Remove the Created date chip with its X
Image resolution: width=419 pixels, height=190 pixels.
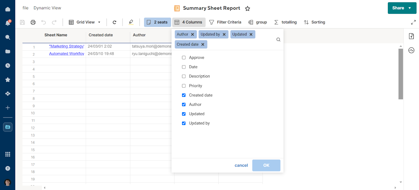[x=203, y=44]
